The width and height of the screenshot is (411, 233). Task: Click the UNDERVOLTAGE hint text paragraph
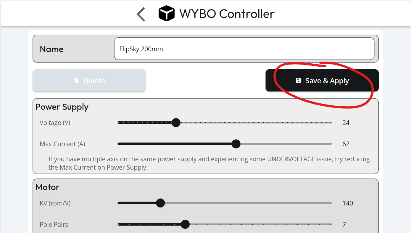pyautogui.click(x=209, y=163)
